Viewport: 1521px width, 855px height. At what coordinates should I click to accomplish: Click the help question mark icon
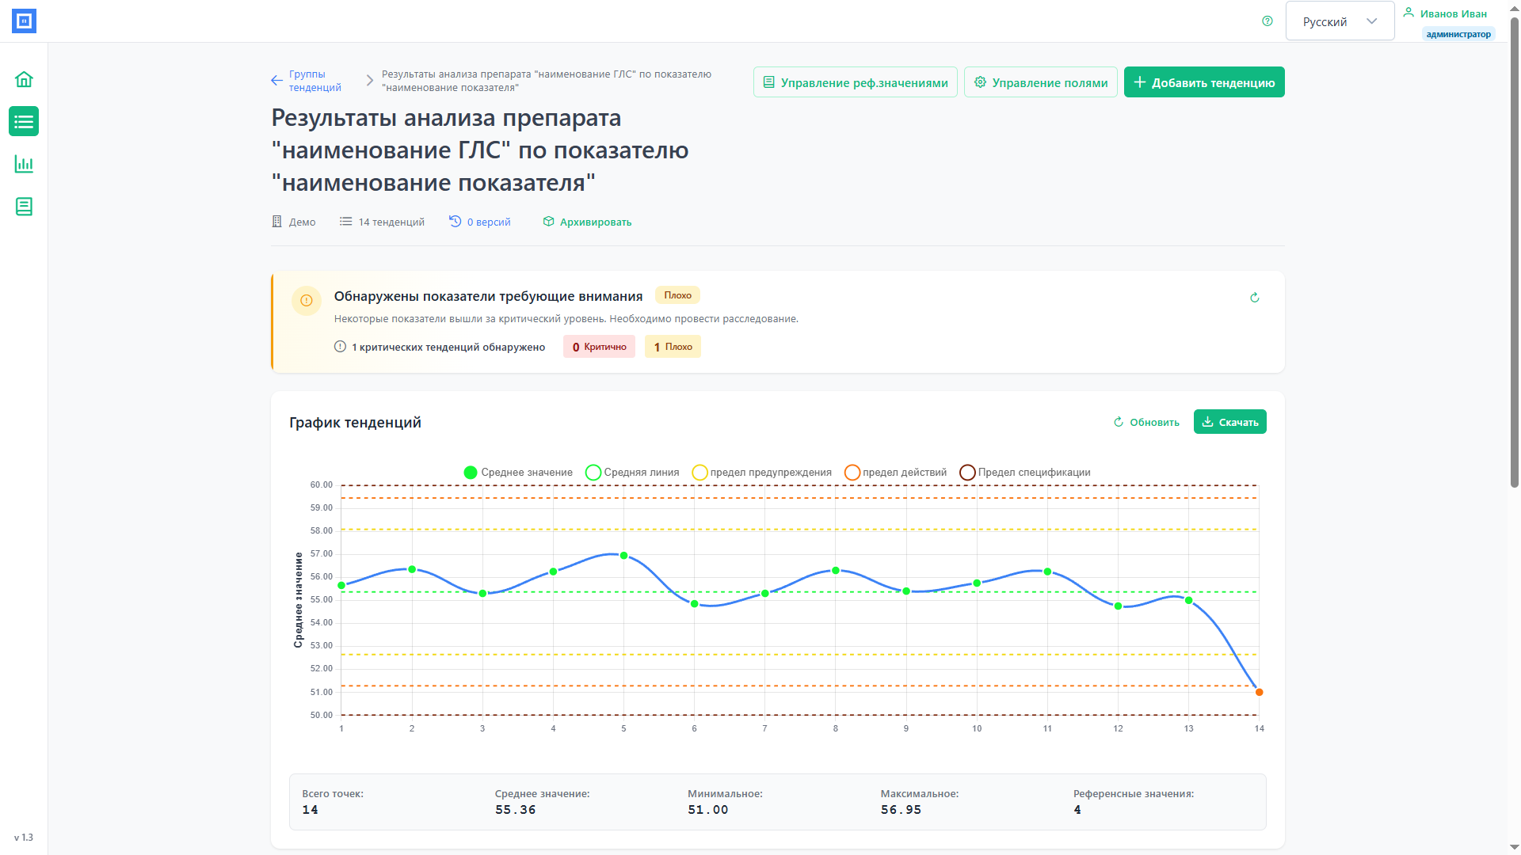pos(1267,21)
